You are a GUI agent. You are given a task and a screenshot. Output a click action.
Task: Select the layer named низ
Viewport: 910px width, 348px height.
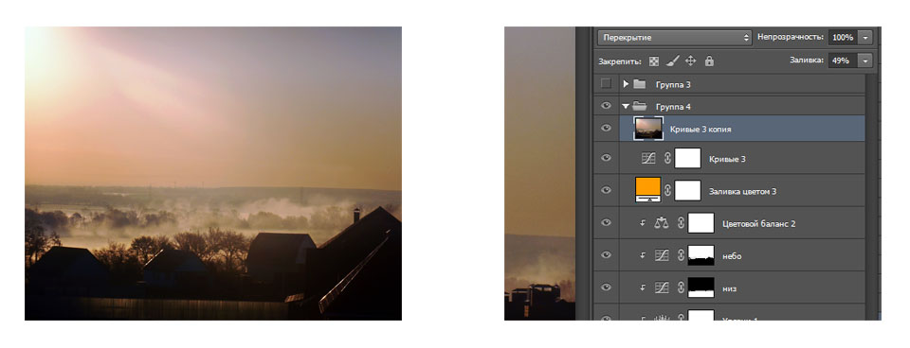click(x=730, y=288)
